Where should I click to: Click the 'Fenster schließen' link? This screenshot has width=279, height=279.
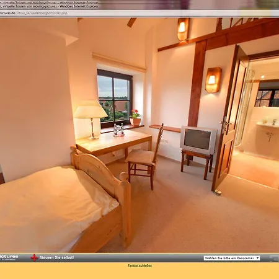pyautogui.click(x=139, y=265)
